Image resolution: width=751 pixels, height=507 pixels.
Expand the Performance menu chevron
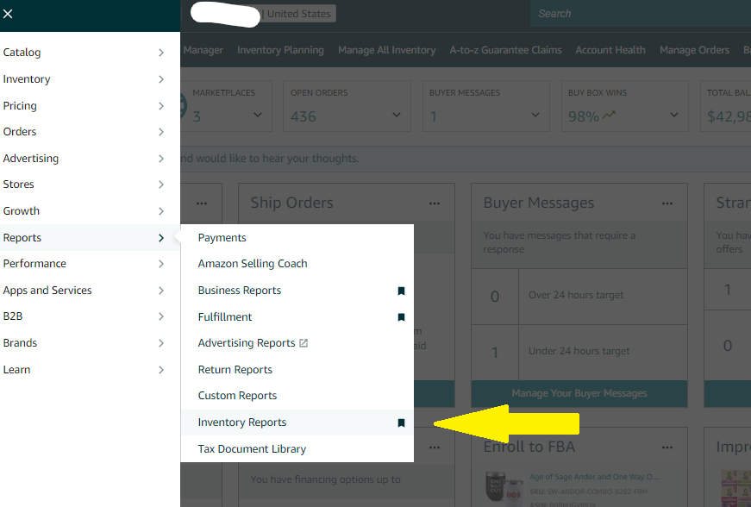[x=161, y=264]
